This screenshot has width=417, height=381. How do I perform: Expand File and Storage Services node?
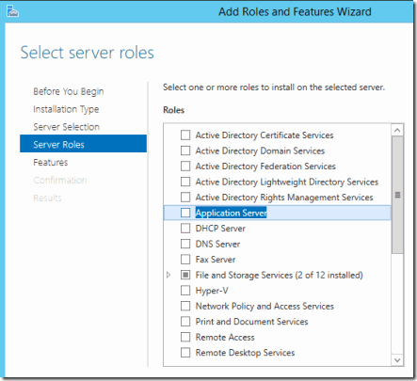click(168, 275)
